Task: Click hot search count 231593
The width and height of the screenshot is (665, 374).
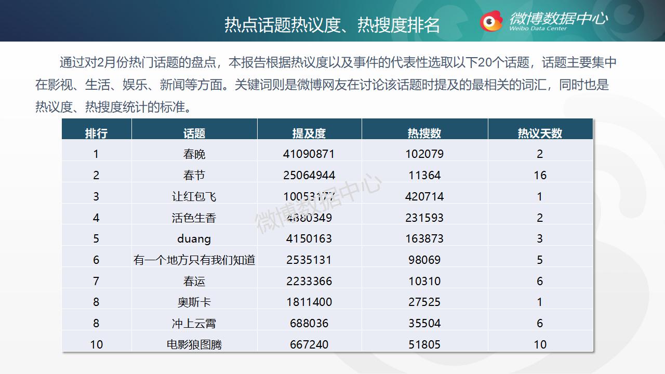Action: pos(424,218)
